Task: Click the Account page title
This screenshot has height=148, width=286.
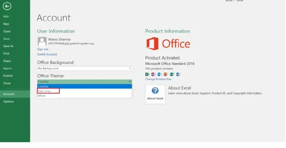Action: click(53, 18)
